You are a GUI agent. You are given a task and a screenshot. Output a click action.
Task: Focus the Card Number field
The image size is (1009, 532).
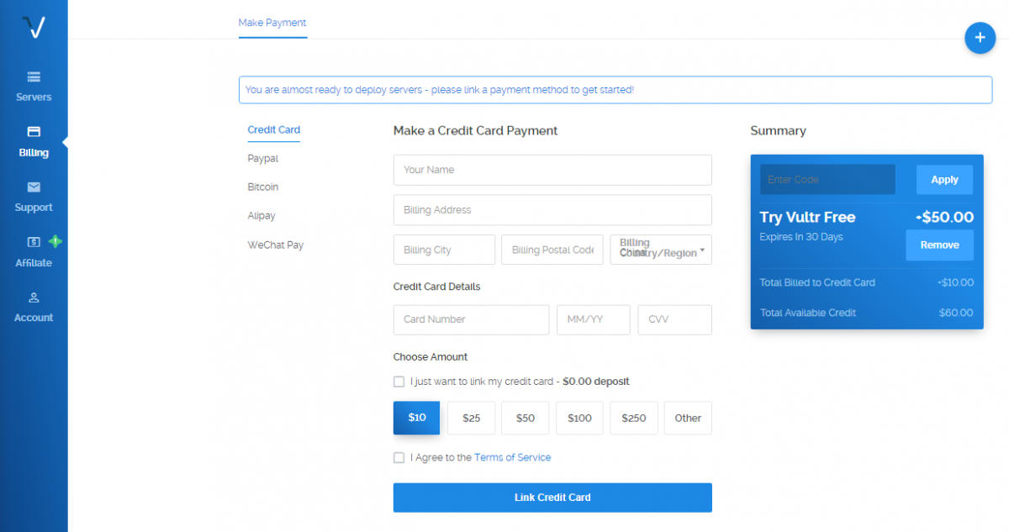click(471, 319)
